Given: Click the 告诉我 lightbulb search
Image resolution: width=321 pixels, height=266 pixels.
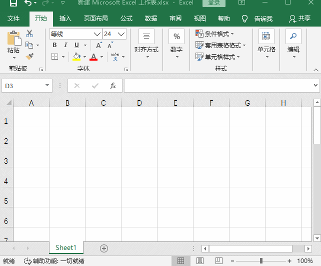Looking at the screenshot, I should [x=257, y=19].
